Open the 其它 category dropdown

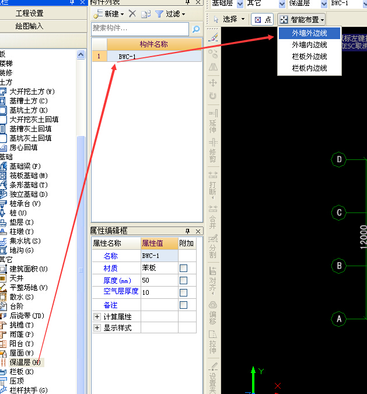[x=282, y=4]
